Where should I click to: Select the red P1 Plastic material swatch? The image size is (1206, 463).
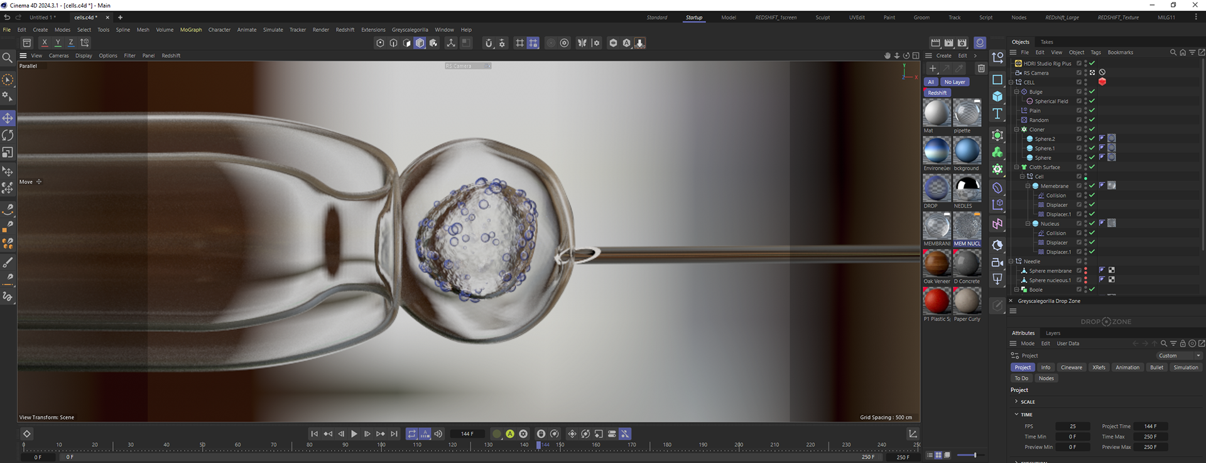click(x=937, y=301)
